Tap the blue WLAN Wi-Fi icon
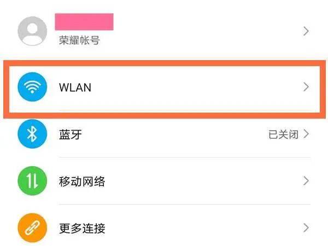The height and width of the screenshot is (246, 328). point(32,87)
